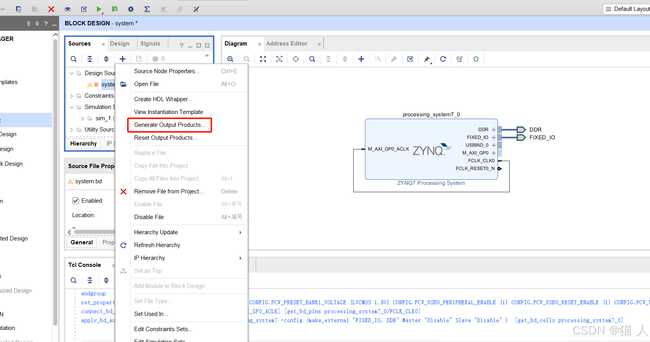The width and height of the screenshot is (650, 342).
Task: Click Tcl Console collapse all icon
Action: 90,280
